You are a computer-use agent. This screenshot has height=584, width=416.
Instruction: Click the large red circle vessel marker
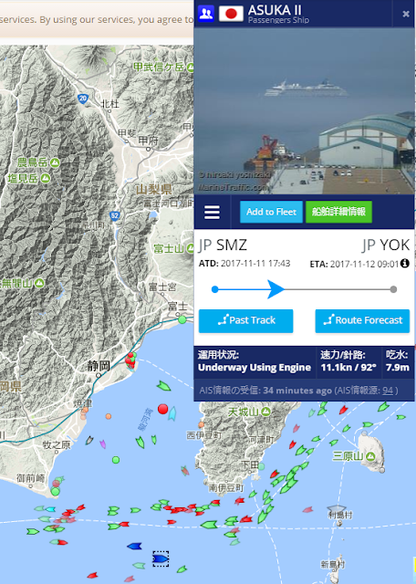(162, 409)
